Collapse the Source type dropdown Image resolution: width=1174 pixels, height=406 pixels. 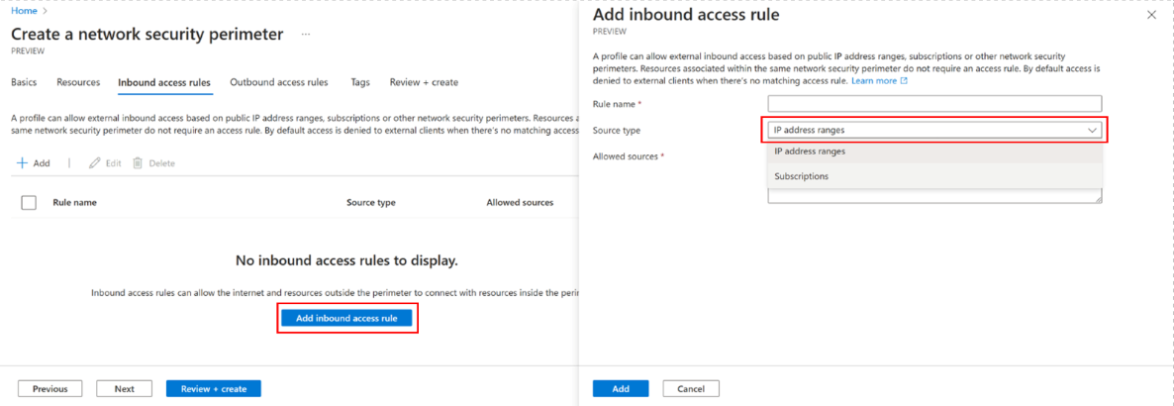point(934,130)
